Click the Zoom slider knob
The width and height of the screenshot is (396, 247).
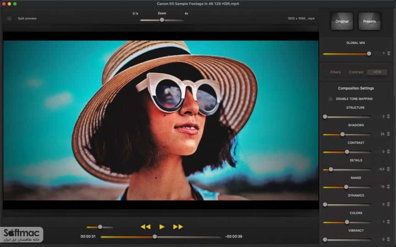coord(162,20)
